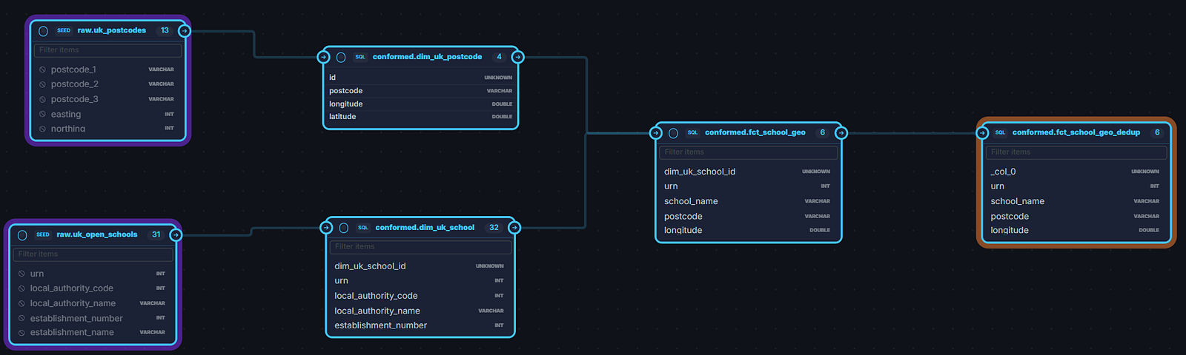Viewport: 1186px width, 355px height.
Task: Click the disabled icon beside postcode_2
Action: 42,84
